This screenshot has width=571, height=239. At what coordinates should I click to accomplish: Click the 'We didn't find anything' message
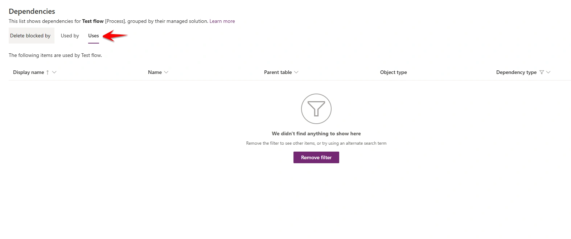(x=316, y=133)
